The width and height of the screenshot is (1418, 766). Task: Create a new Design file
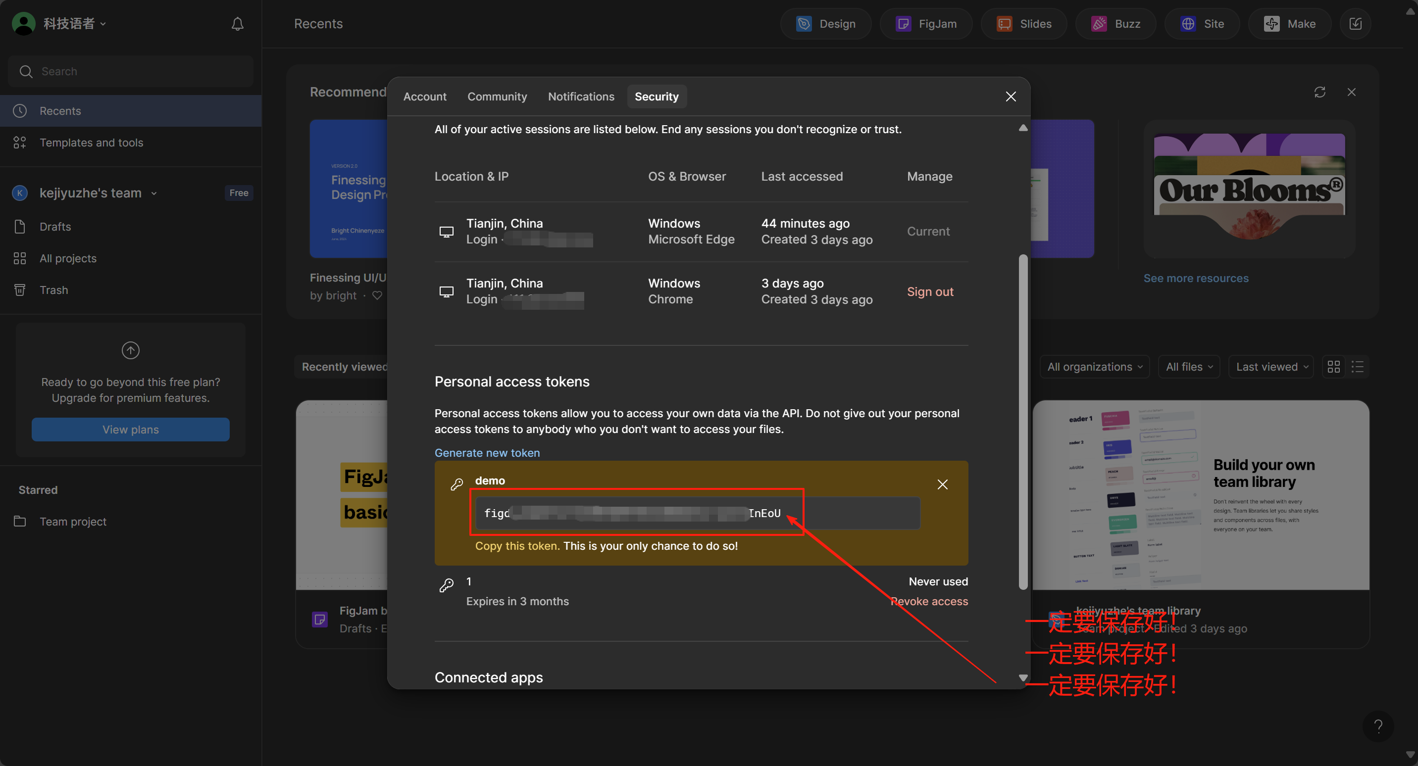tap(825, 24)
